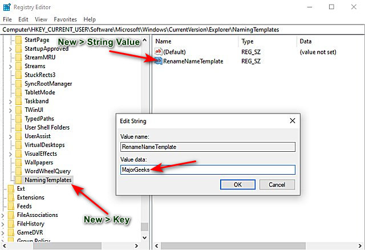Confirm Edit String dialog with OK
This screenshot has height=250, width=365.
(238, 184)
